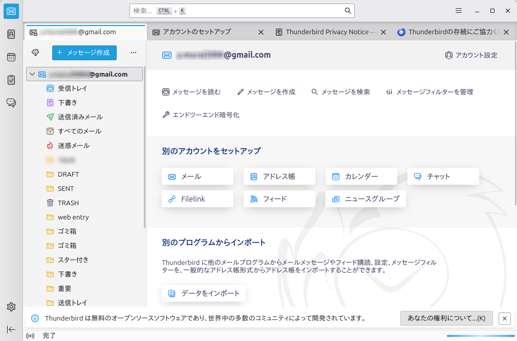The width and height of the screenshot is (517, 341).
Task: Collapse the gmail.com account folder tree
Action: tap(32, 74)
